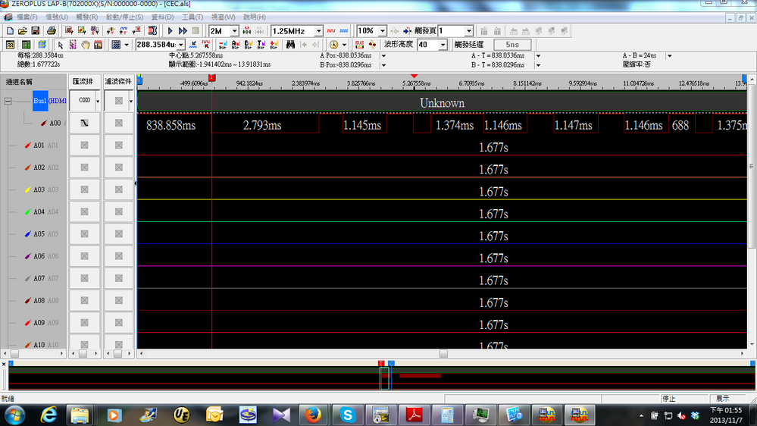Viewport: 757px width, 426px height.
Task: Click the 濾波條件 column header
Action: (x=118, y=81)
